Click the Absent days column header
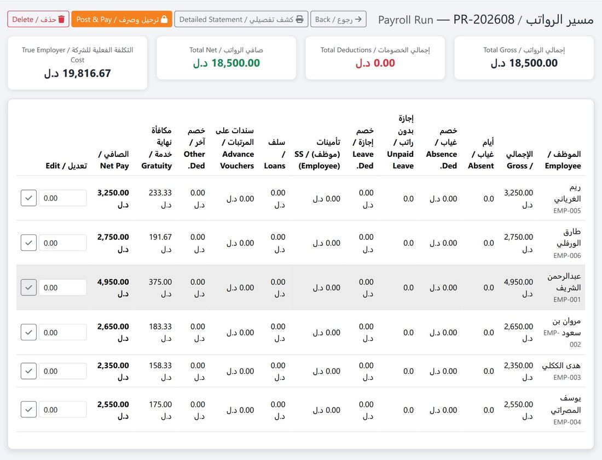Viewport: 602px width, 460px height. (481, 154)
